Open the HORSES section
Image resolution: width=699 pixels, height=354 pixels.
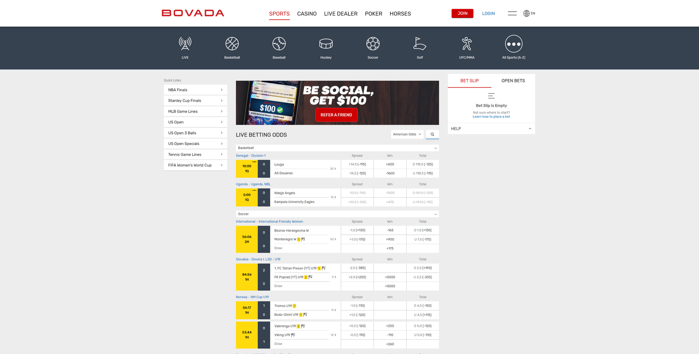(400, 14)
